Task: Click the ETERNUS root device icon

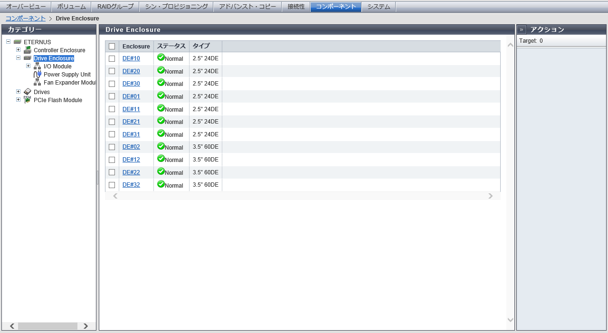Action: pyautogui.click(x=18, y=42)
